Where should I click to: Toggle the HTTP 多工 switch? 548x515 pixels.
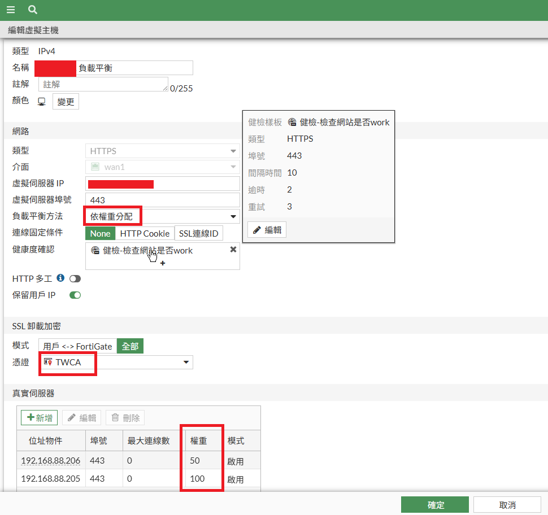pos(75,279)
